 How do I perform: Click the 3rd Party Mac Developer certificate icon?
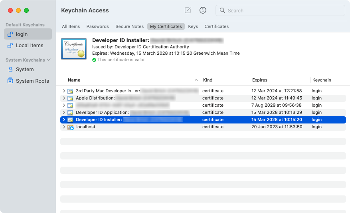click(70, 91)
